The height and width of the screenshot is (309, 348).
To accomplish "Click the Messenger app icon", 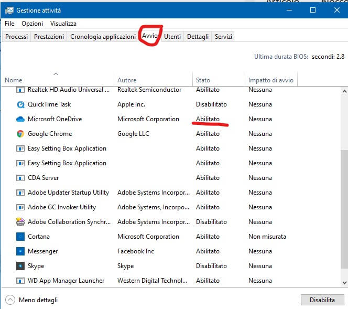I will [x=20, y=251].
